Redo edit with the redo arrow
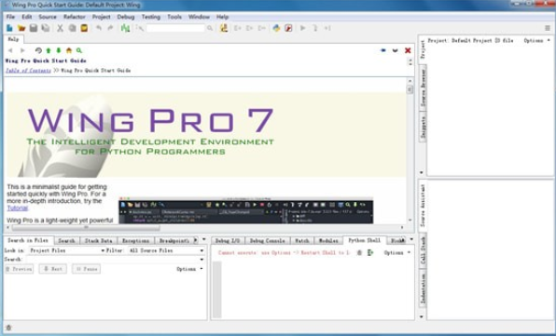The width and height of the screenshot is (556, 336). point(110,28)
